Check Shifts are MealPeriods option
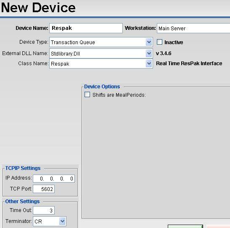Screen dimensions: 230x228 87,95
